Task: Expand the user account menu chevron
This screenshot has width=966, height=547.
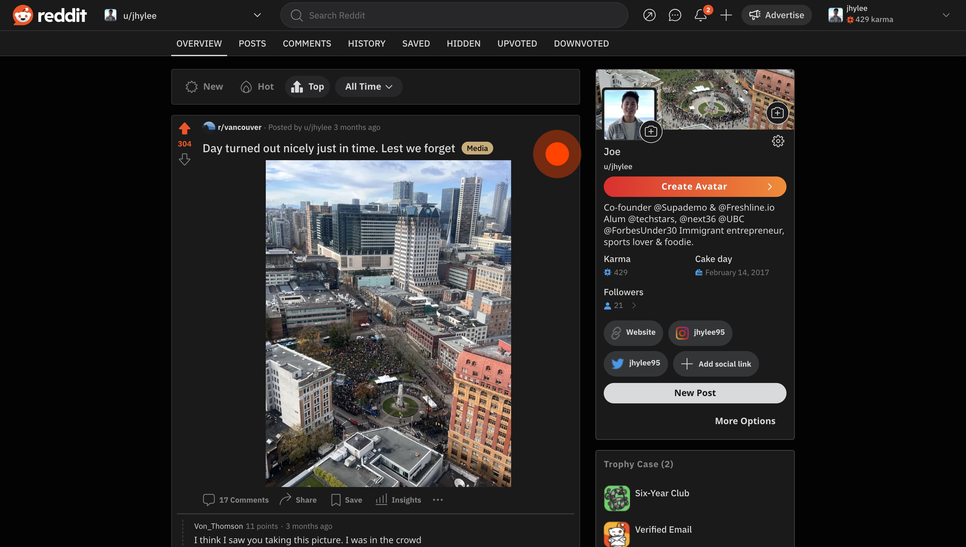Action: [x=946, y=15]
